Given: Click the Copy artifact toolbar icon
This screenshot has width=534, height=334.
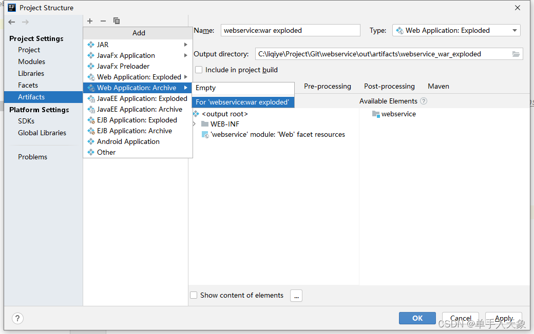Looking at the screenshot, I should (x=117, y=21).
